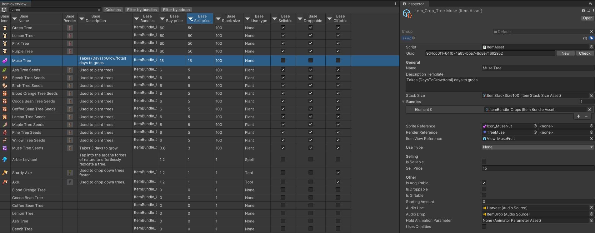
Task: Open the Use Type dropdown
Action: coord(537,147)
